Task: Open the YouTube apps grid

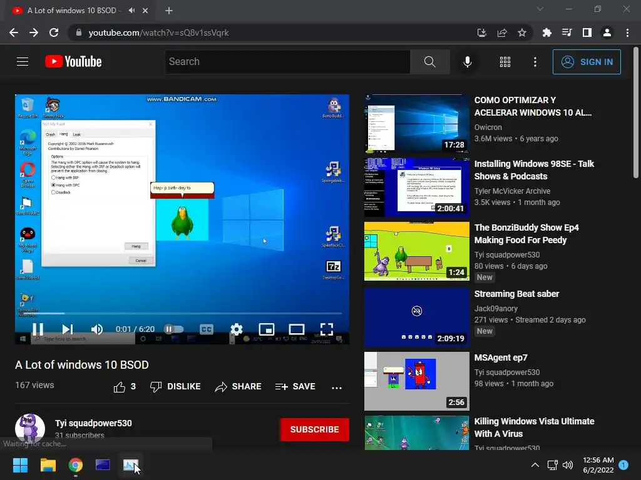Action: click(505, 62)
